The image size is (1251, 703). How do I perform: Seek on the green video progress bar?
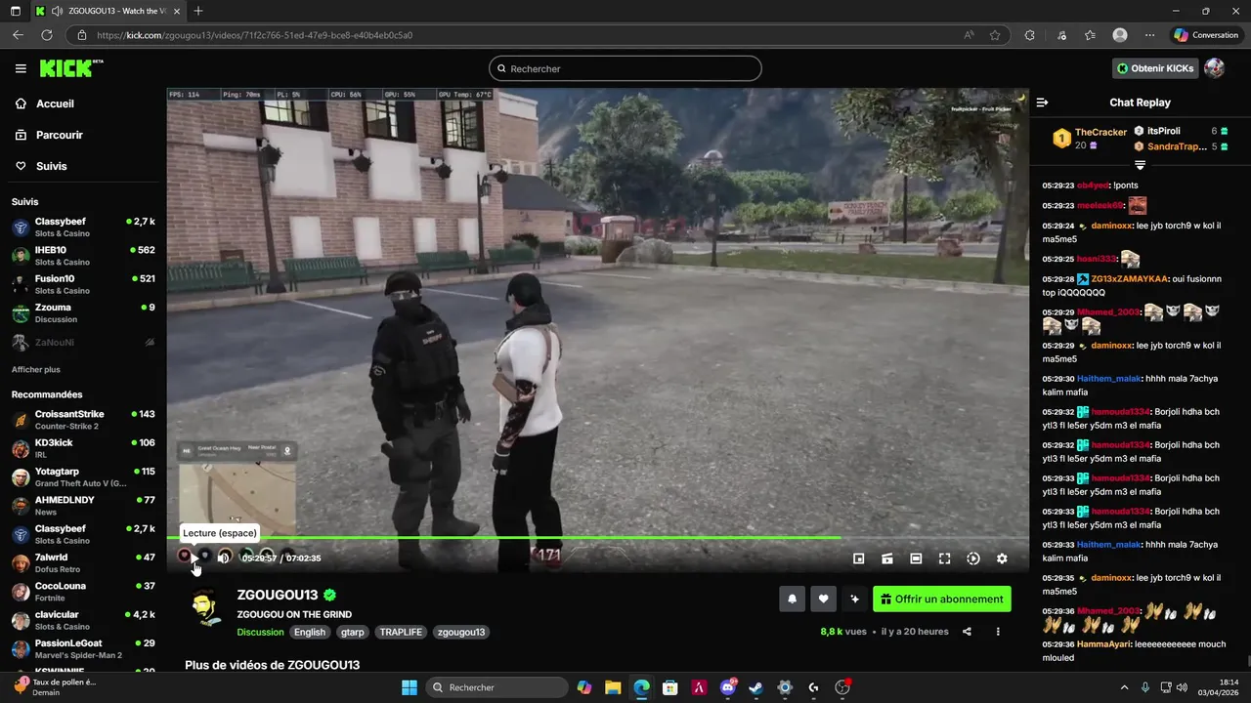click(597, 537)
